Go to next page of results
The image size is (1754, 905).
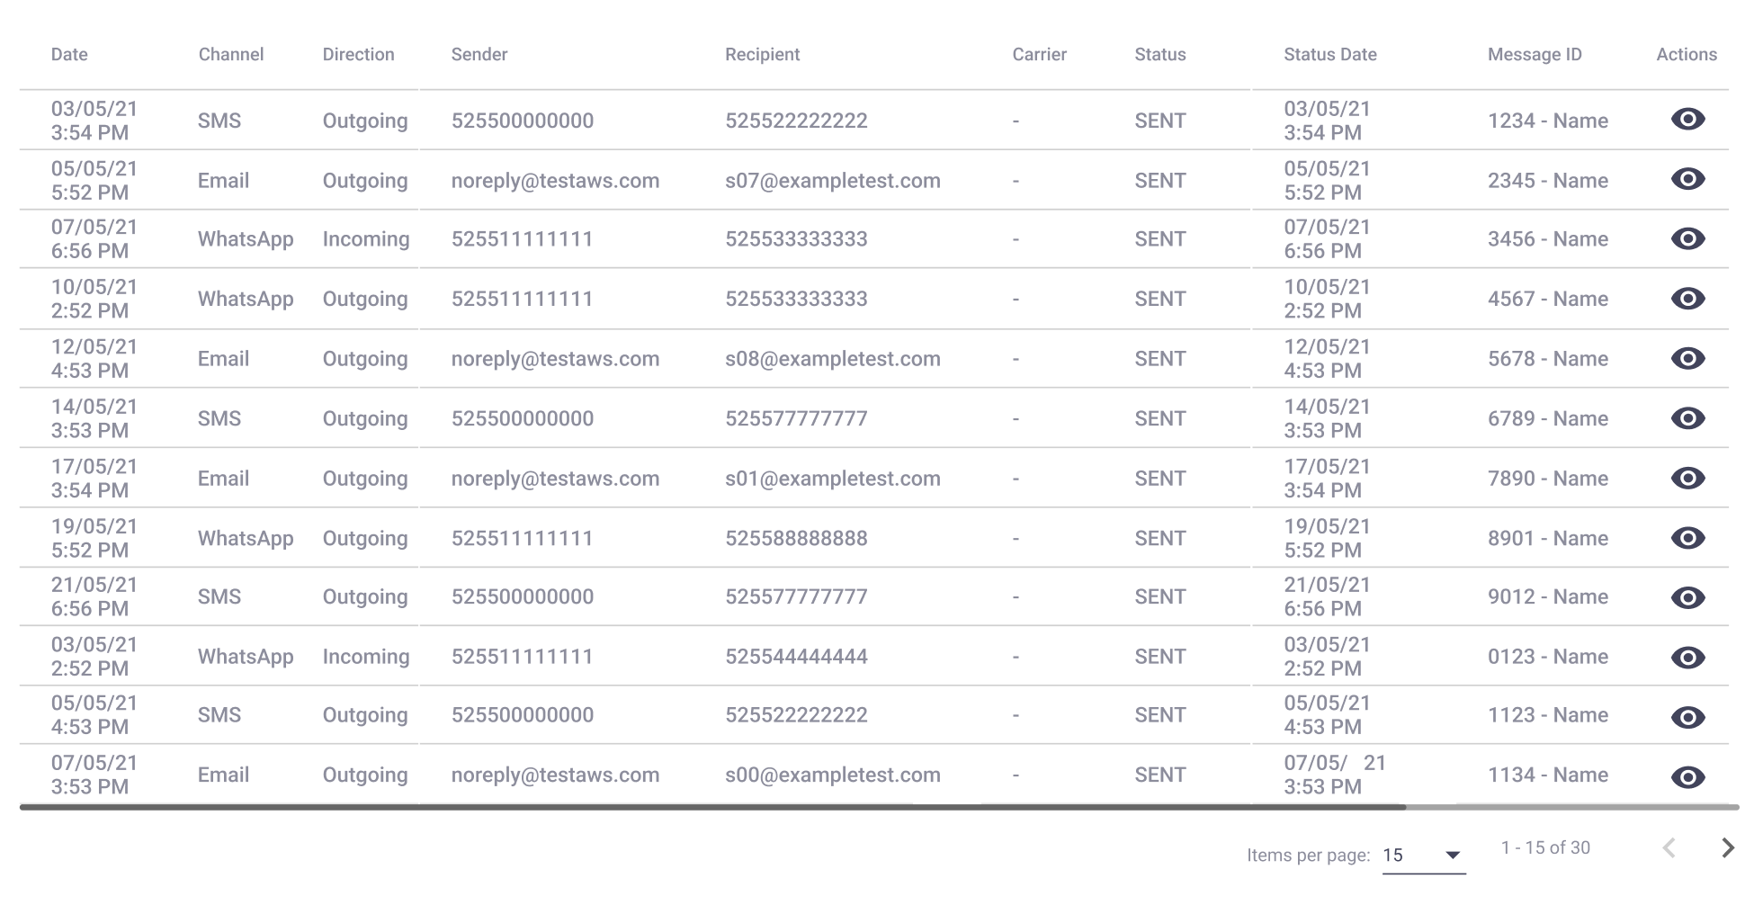1727,847
